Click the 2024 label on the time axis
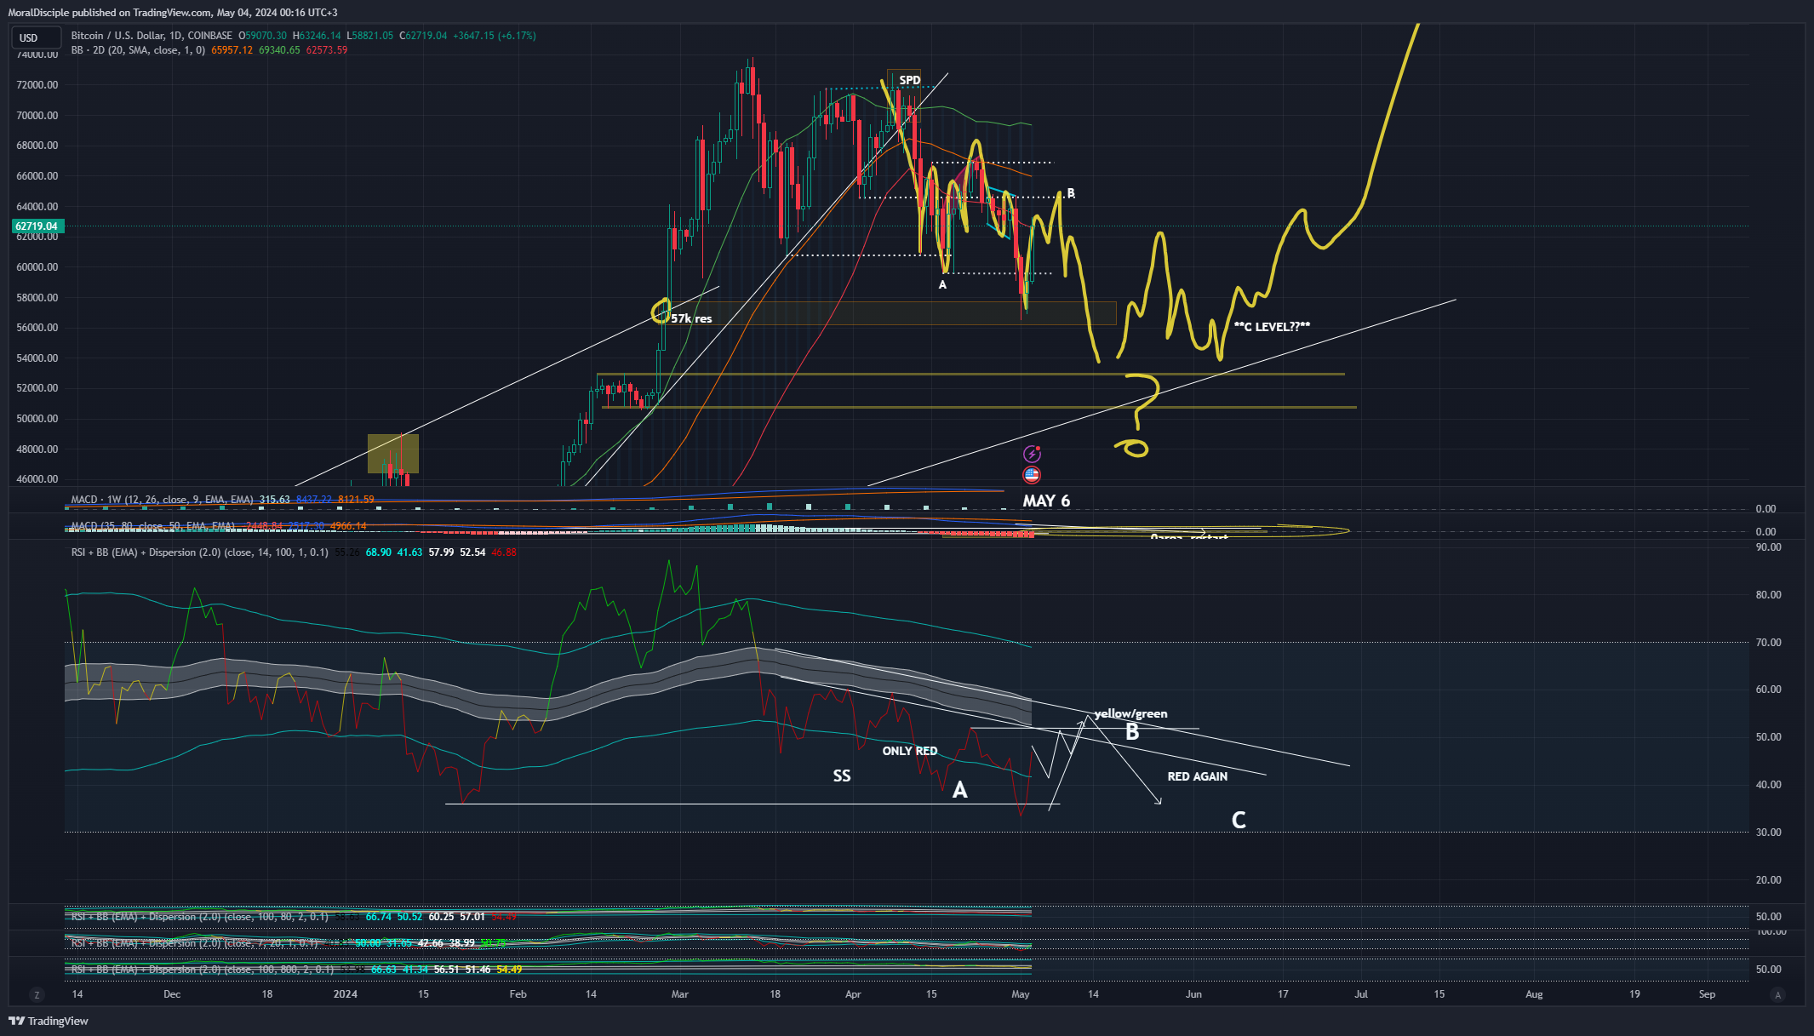The width and height of the screenshot is (1814, 1036). click(346, 994)
